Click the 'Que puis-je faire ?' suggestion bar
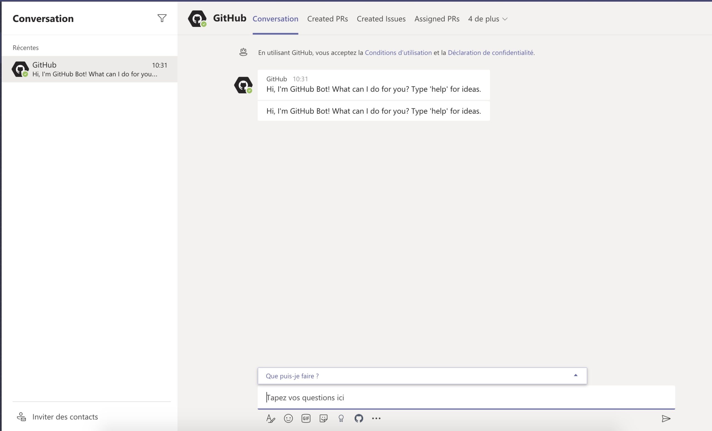This screenshot has width=712, height=431. (292, 376)
